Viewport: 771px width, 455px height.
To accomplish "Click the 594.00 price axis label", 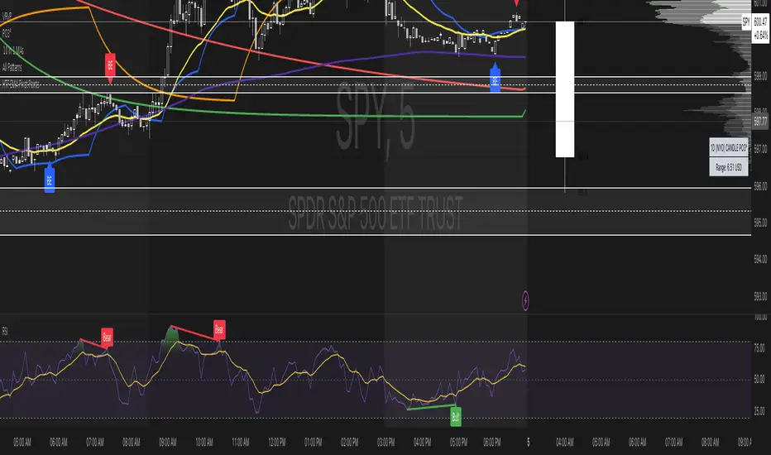I will 760,259.
